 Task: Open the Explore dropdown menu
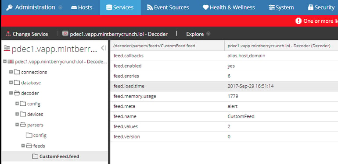click(x=198, y=34)
